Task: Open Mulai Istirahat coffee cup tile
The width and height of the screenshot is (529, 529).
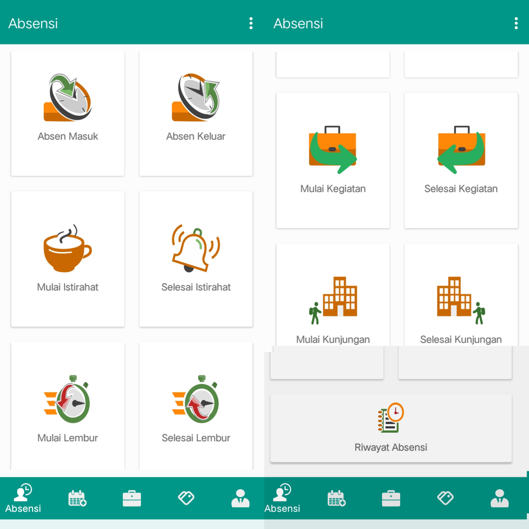Action: [x=68, y=249]
